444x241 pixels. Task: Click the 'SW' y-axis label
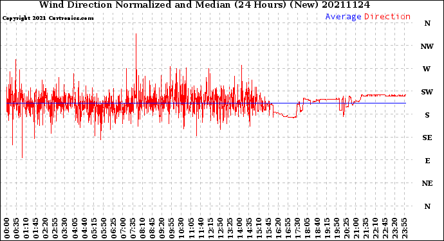pyautogui.click(x=427, y=92)
